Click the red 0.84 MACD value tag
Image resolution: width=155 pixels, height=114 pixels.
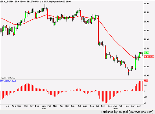click(x=146, y=81)
